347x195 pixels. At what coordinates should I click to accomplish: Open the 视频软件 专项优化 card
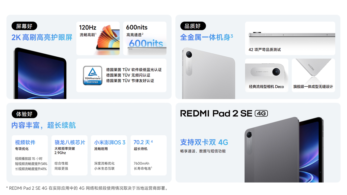(x=30, y=155)
